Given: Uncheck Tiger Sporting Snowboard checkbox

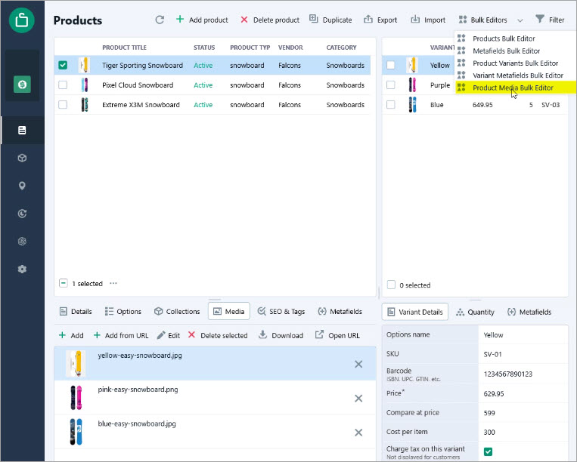Looking at the screenshot, I should pyautogui.click(x=63, y=65).
